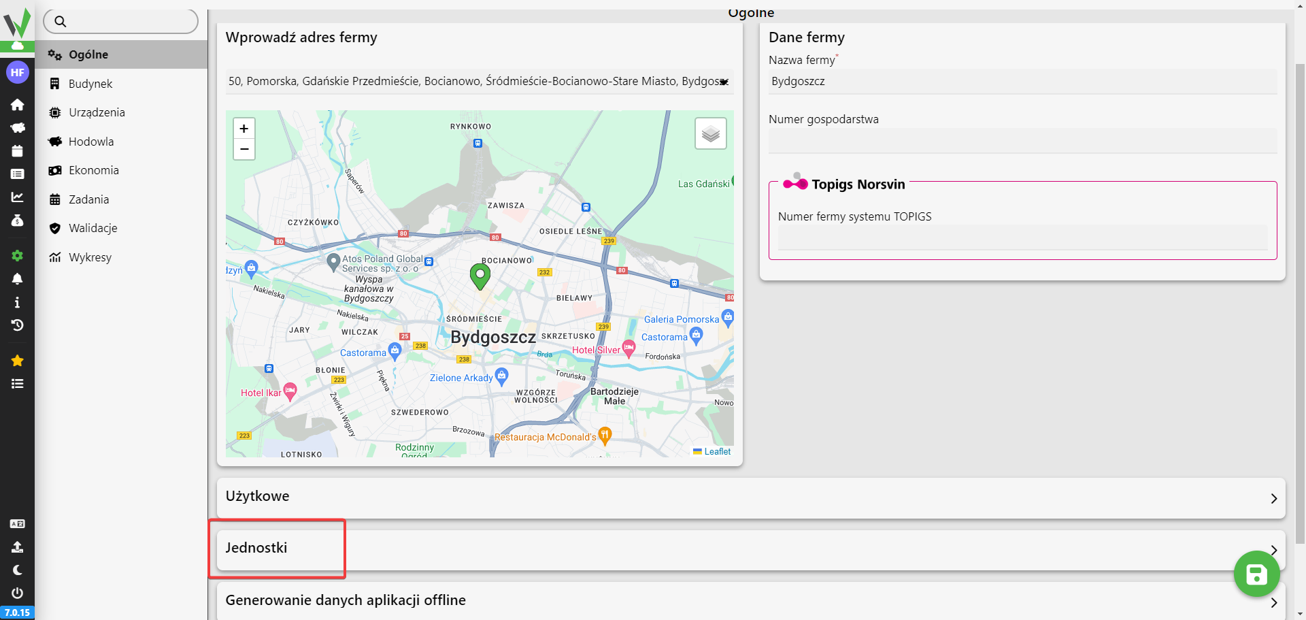Select Budynek in settings menu
The height and width of the screenshot is (620, 1306).
point(90,84)
